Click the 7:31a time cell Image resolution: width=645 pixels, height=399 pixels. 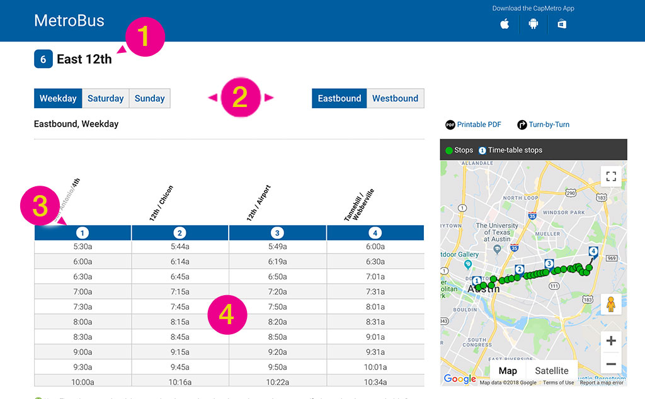pos(375,292)
